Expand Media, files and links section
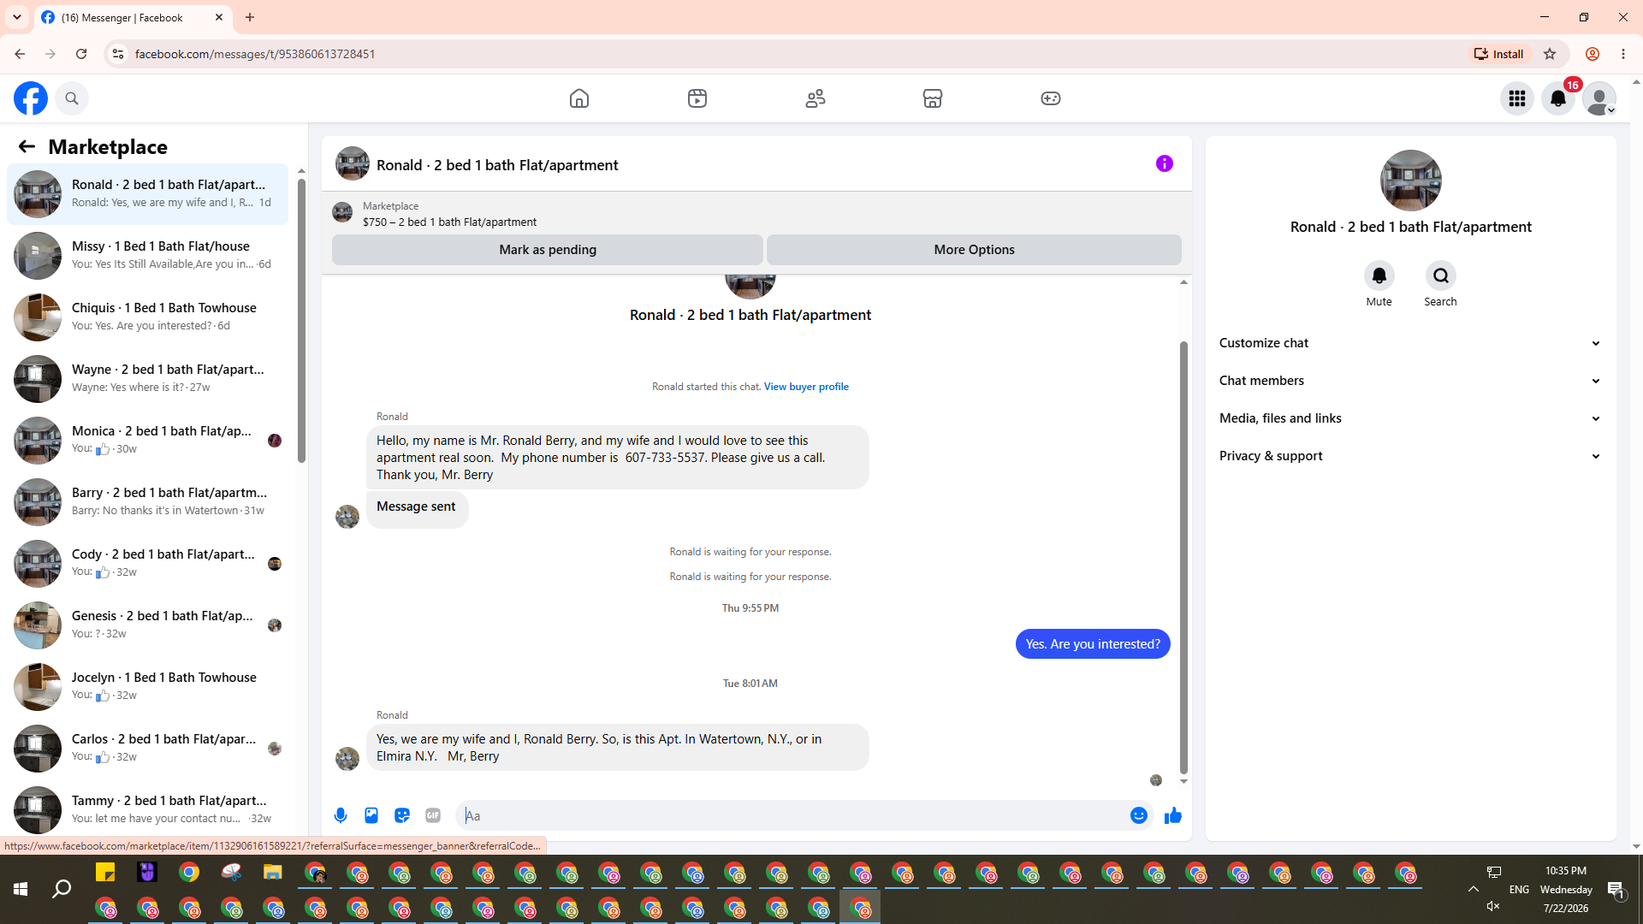 click(1410, 418)
